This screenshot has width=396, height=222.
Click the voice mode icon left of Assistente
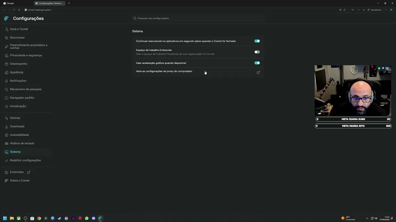[x=364, y=10]
